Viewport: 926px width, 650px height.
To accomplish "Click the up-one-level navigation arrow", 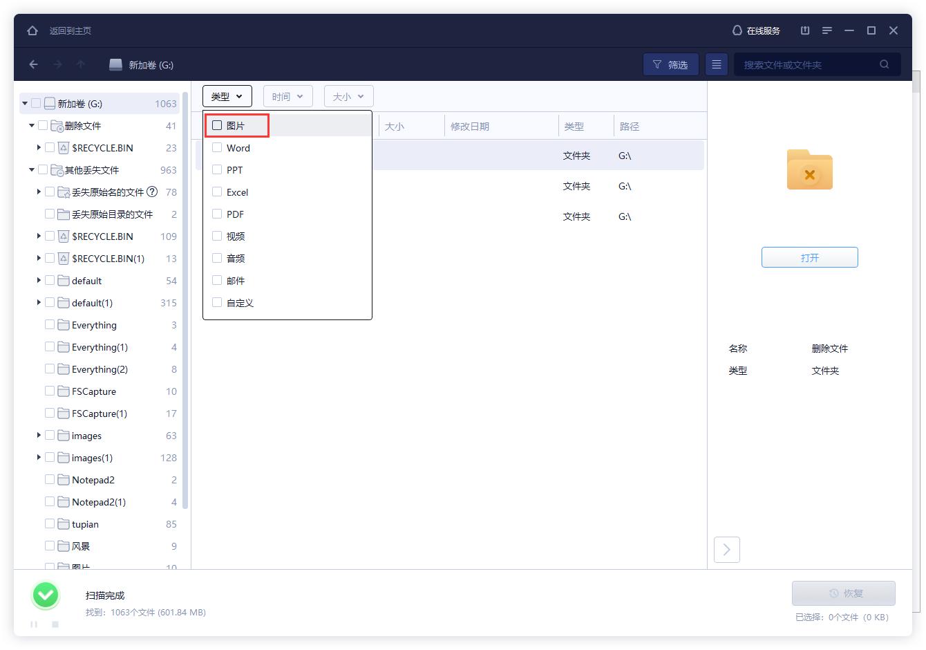I will 80,64.
